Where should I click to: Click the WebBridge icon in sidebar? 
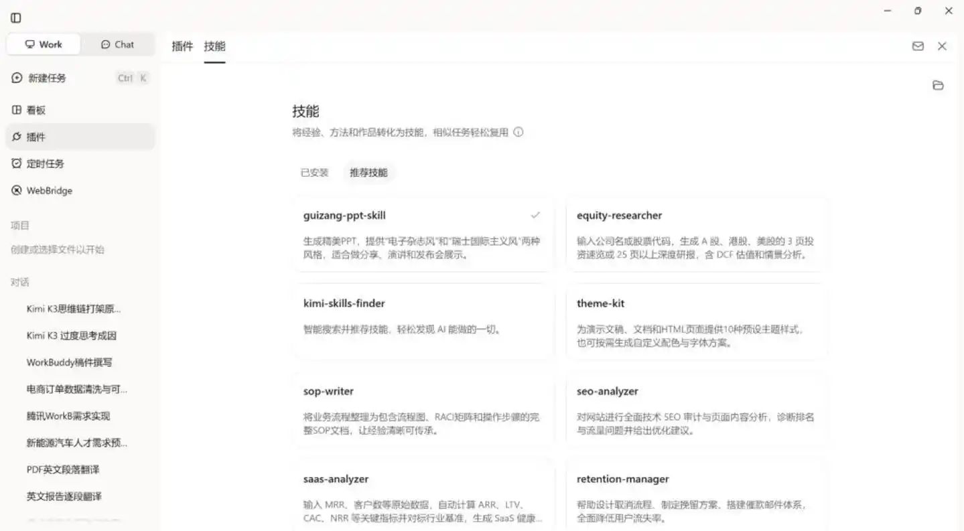pyautogui.click(x=17, y=190)
